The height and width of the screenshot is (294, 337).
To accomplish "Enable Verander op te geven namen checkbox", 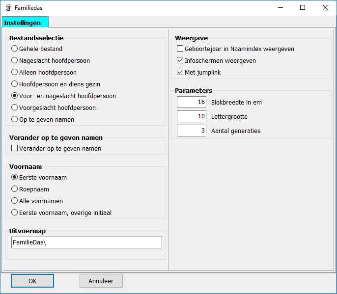I will tap(15, 149).
